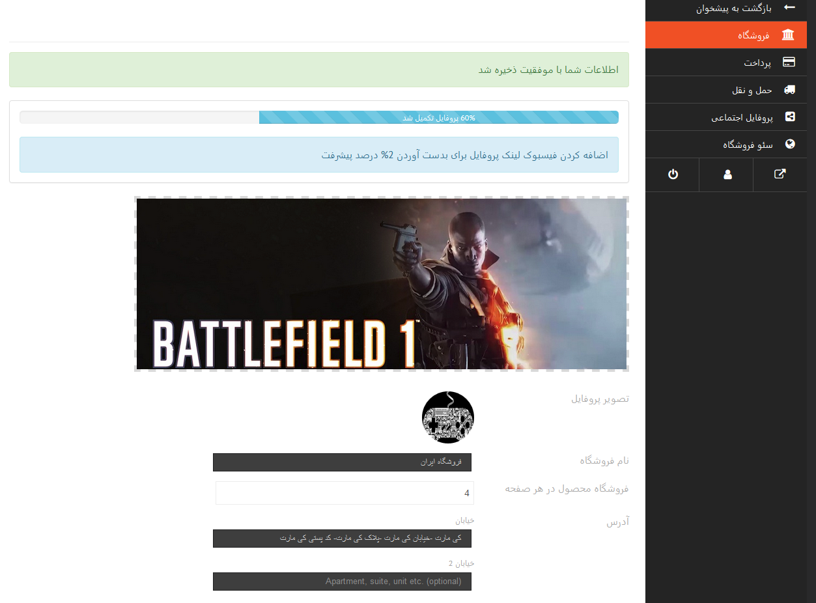This screenshot has height=603, width=816.
Task: Click the blue Facebook link hint message
Action: pos(319,155)
